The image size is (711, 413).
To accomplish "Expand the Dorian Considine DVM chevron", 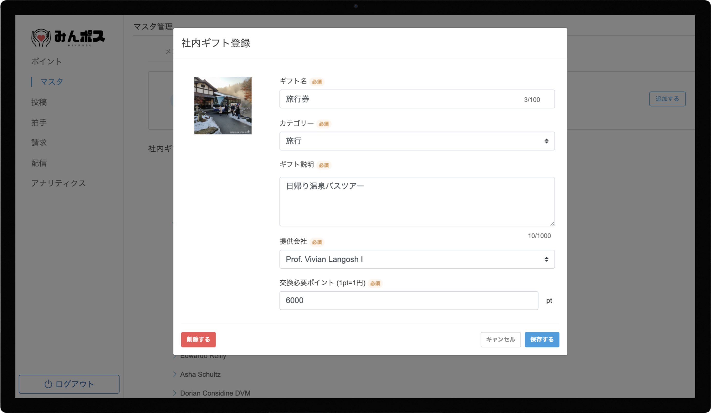I will pos(175,393).
